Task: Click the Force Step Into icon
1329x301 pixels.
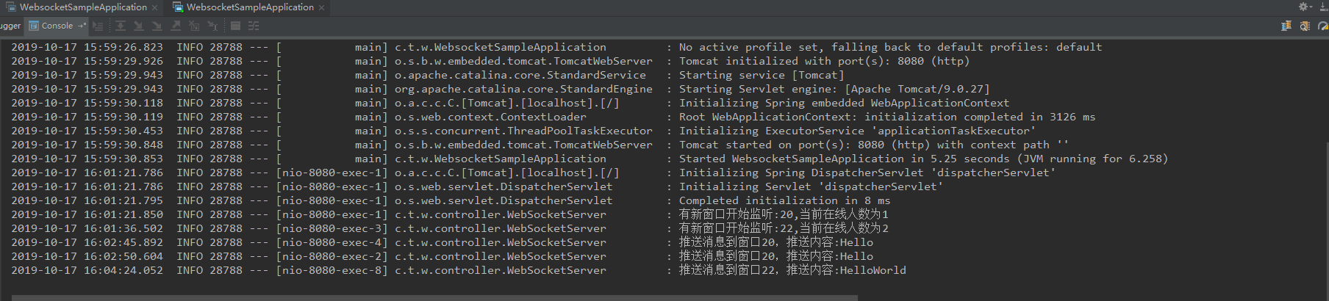Action: [157, 26]
